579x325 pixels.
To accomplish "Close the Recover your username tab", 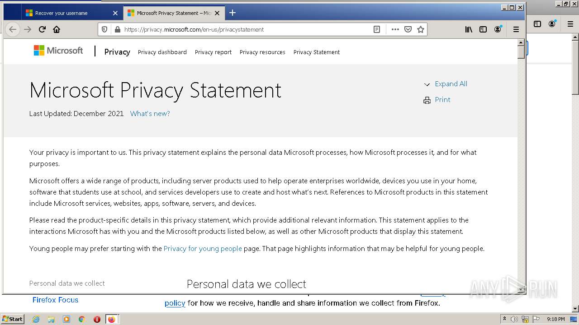I will (x=115, y=13).
